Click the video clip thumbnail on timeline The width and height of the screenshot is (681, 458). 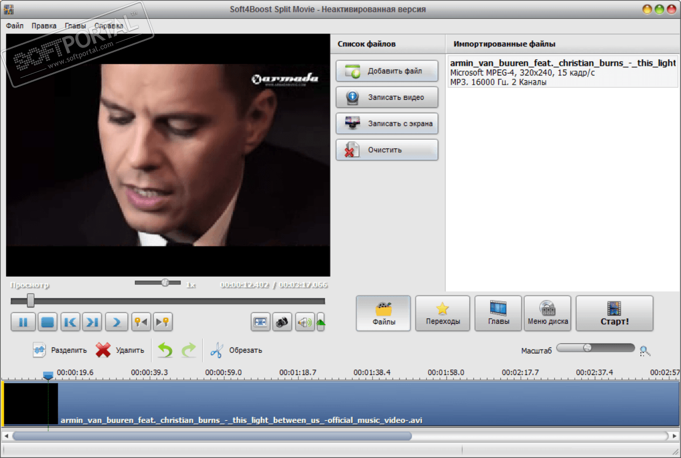tap(31, 404)
